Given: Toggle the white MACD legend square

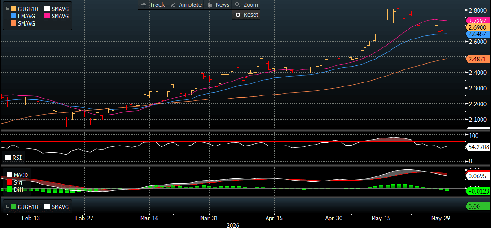Looking at the screenshot, I should pos(9,175).
